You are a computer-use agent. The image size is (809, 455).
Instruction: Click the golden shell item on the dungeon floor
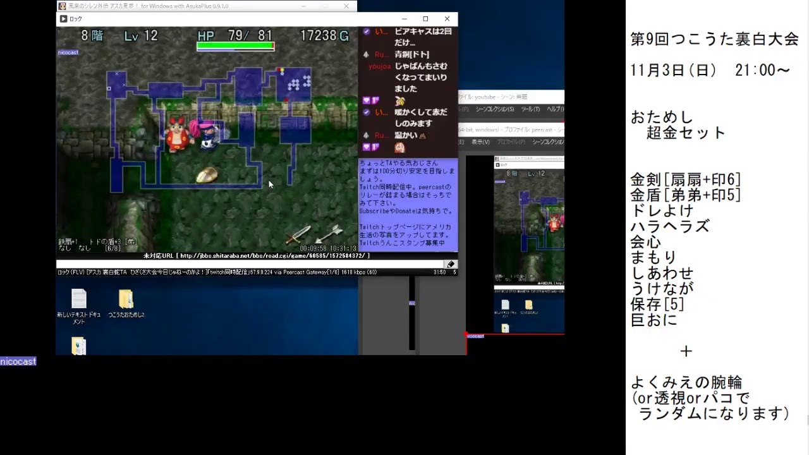pyautogui.click(x=207, y=175)
